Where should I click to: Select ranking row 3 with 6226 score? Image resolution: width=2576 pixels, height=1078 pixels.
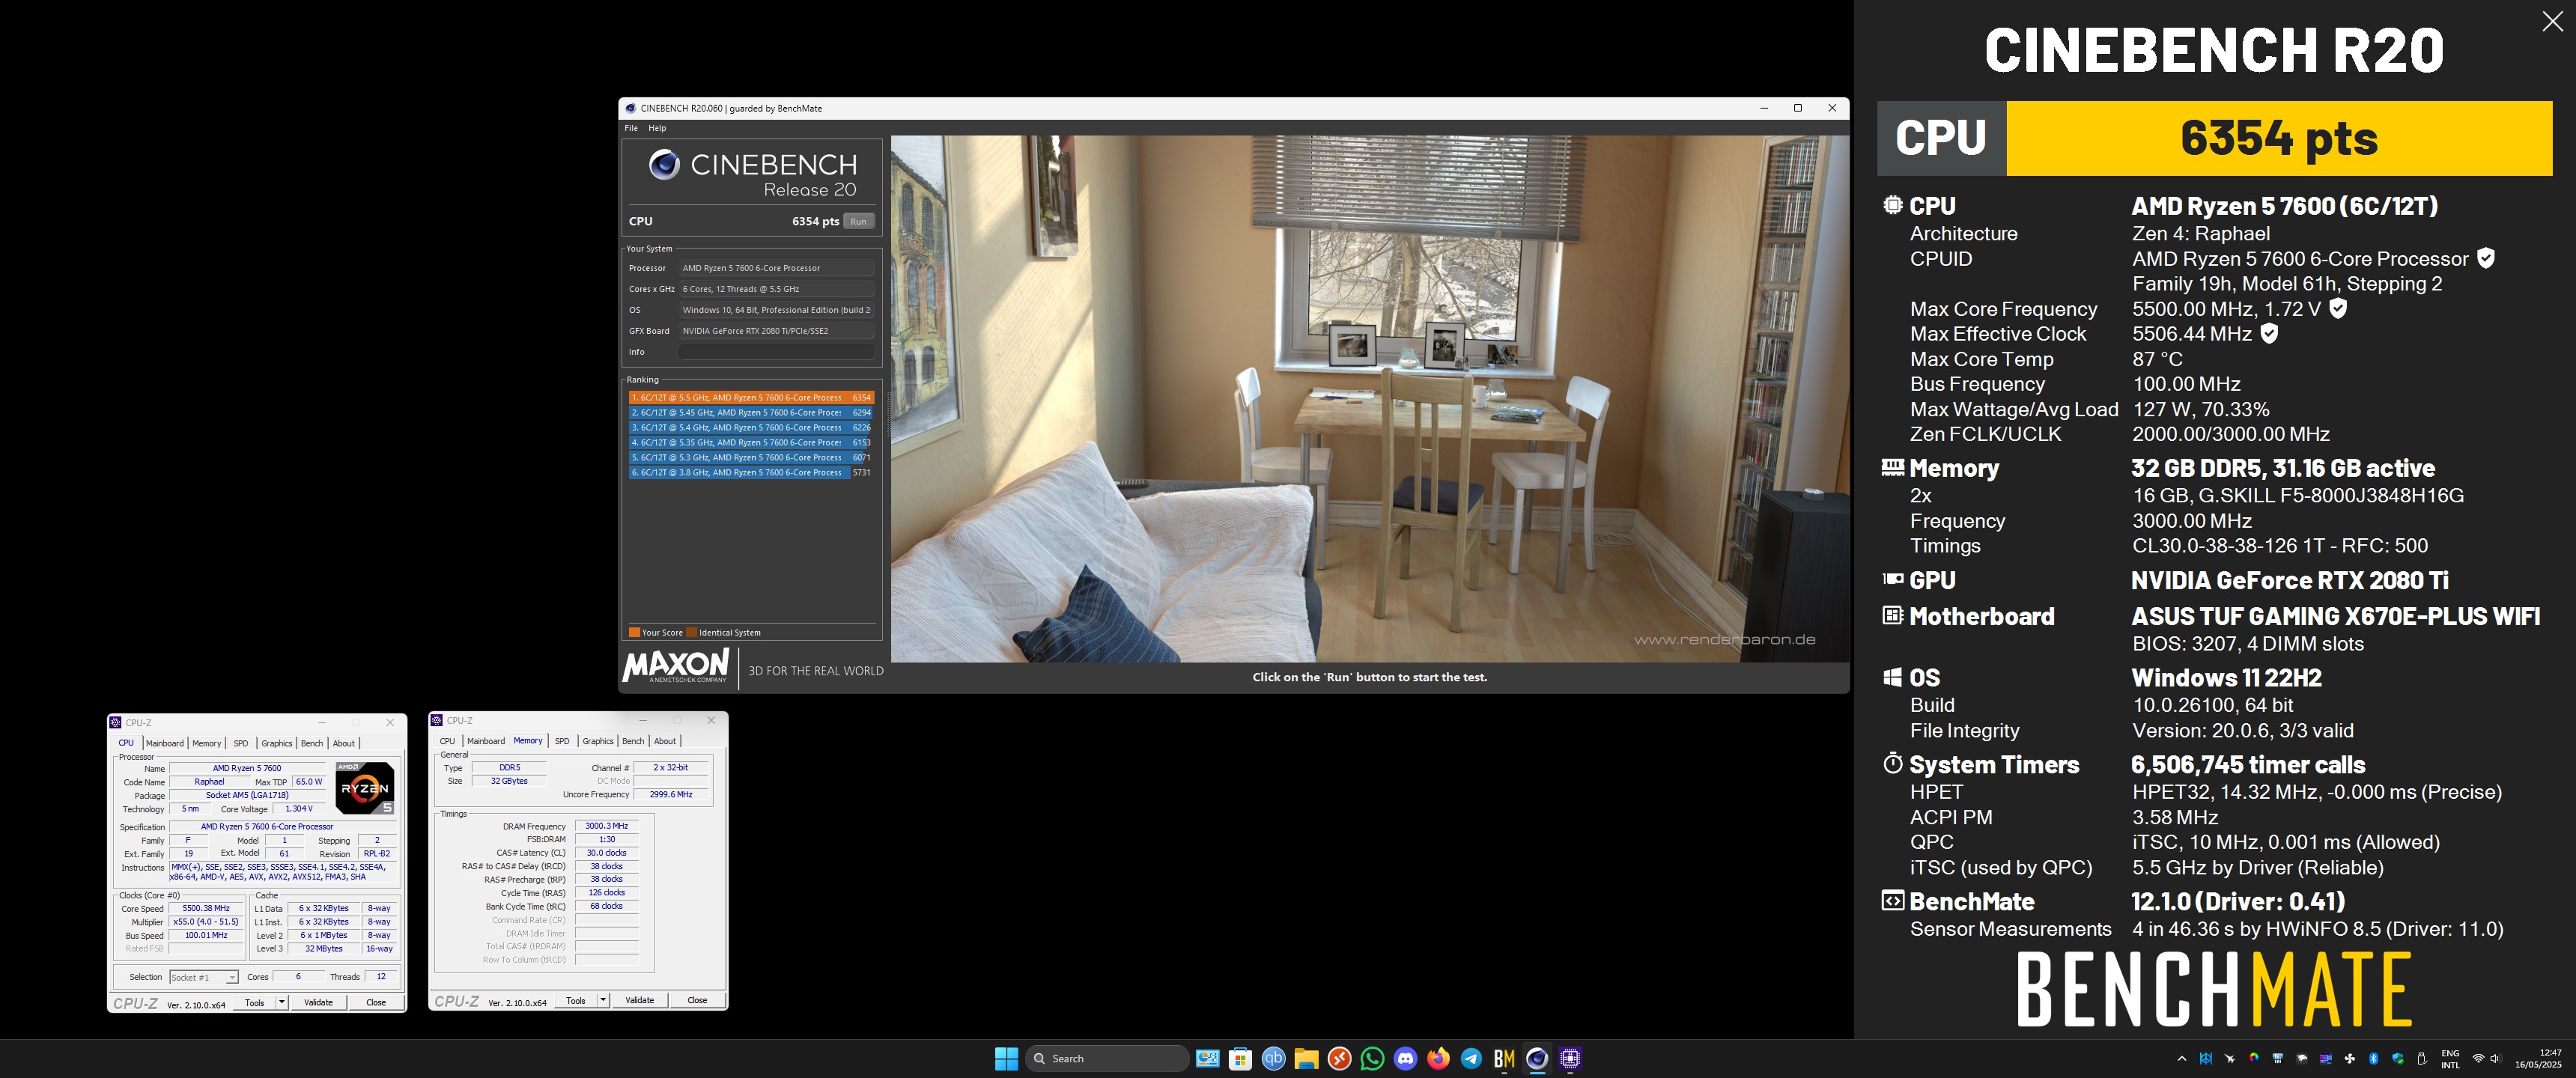tap(751, 427)
